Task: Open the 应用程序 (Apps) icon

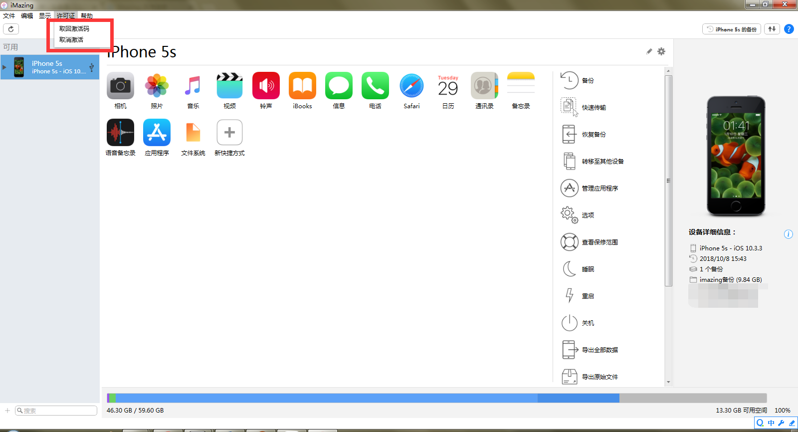Action: point(157,133)
